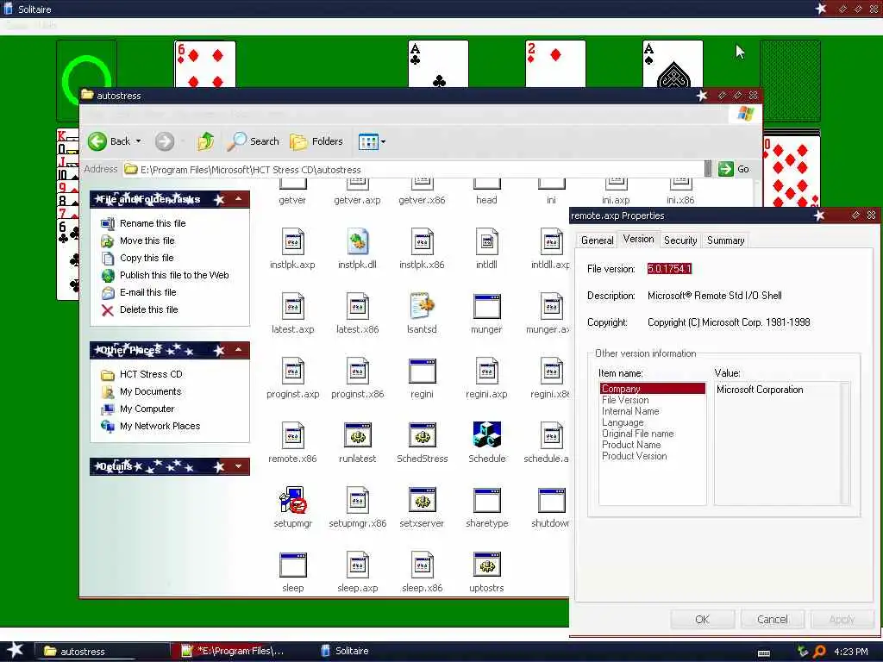The image size is (883, 662).
Task: Switch to the General tab
Action: click(x=597, y=240)
